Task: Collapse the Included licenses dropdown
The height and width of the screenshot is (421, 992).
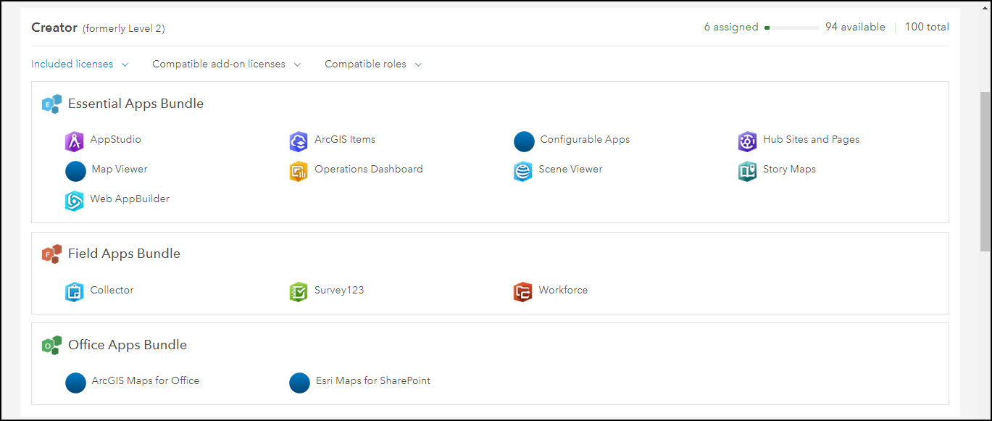Action: point(80,64)
